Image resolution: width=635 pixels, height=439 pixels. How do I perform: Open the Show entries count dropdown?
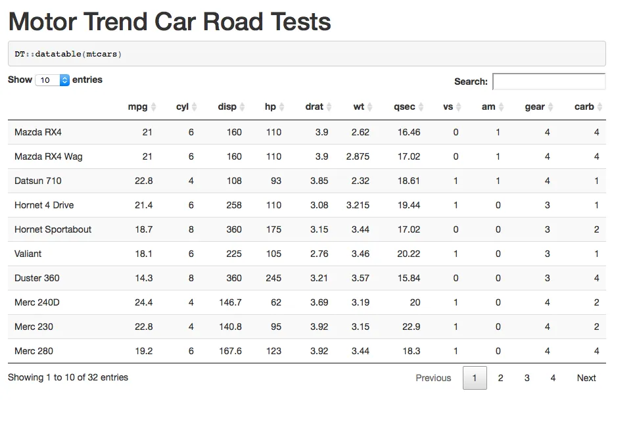52,80
